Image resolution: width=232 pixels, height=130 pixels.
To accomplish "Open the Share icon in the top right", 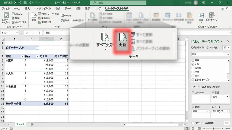I will point(222,8).
